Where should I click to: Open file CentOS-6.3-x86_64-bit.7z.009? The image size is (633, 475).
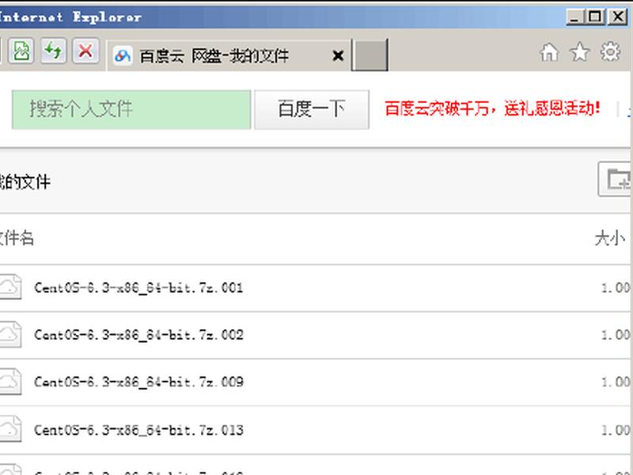pyautogui.click(x=138, y=382)
